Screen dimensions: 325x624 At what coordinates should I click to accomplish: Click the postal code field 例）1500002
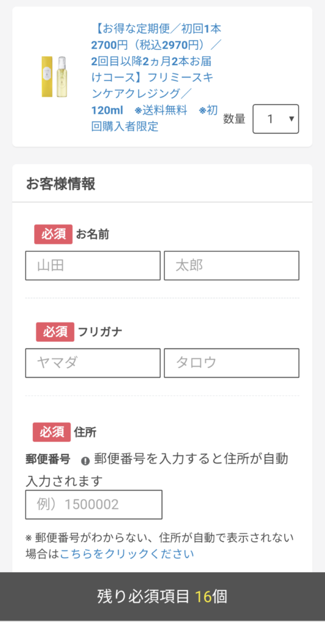point(94,505)
